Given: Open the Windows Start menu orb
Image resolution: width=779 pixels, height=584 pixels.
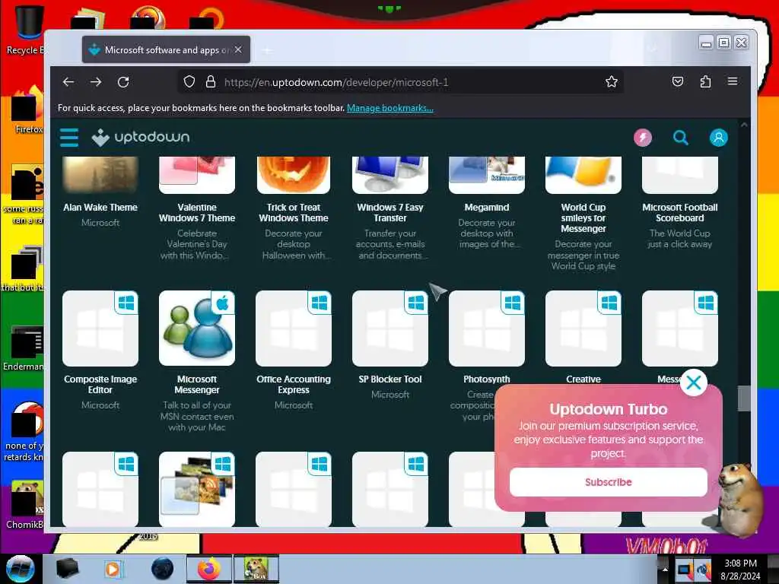Looking at the screenshot, I should (20, 569).
